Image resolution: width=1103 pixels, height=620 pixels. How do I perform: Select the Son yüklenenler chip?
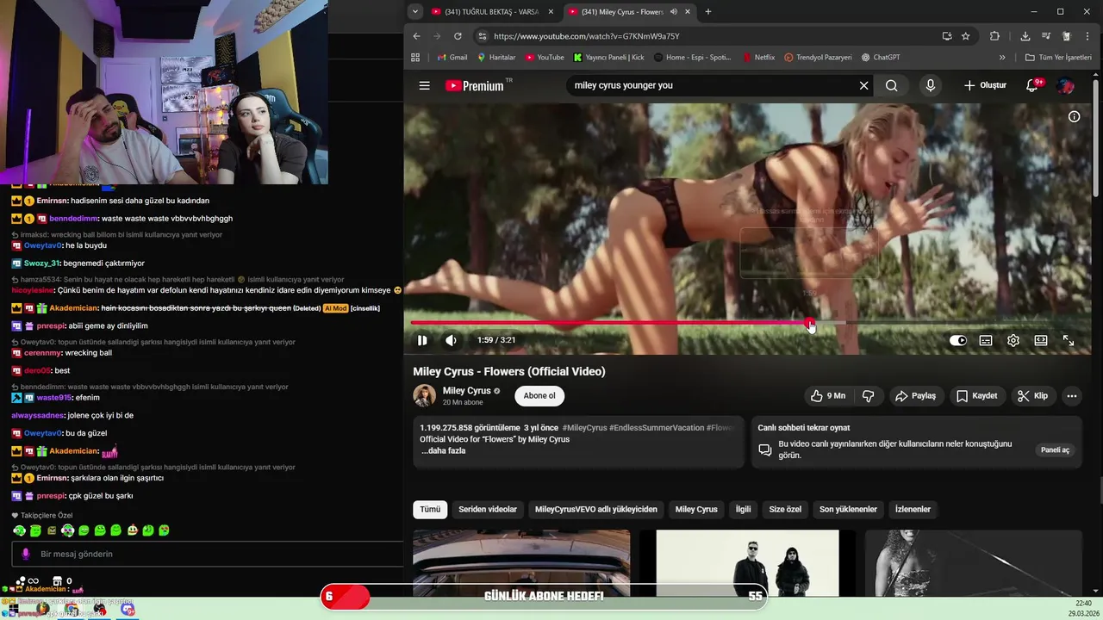pyautogui.click(x=848, y=509)
